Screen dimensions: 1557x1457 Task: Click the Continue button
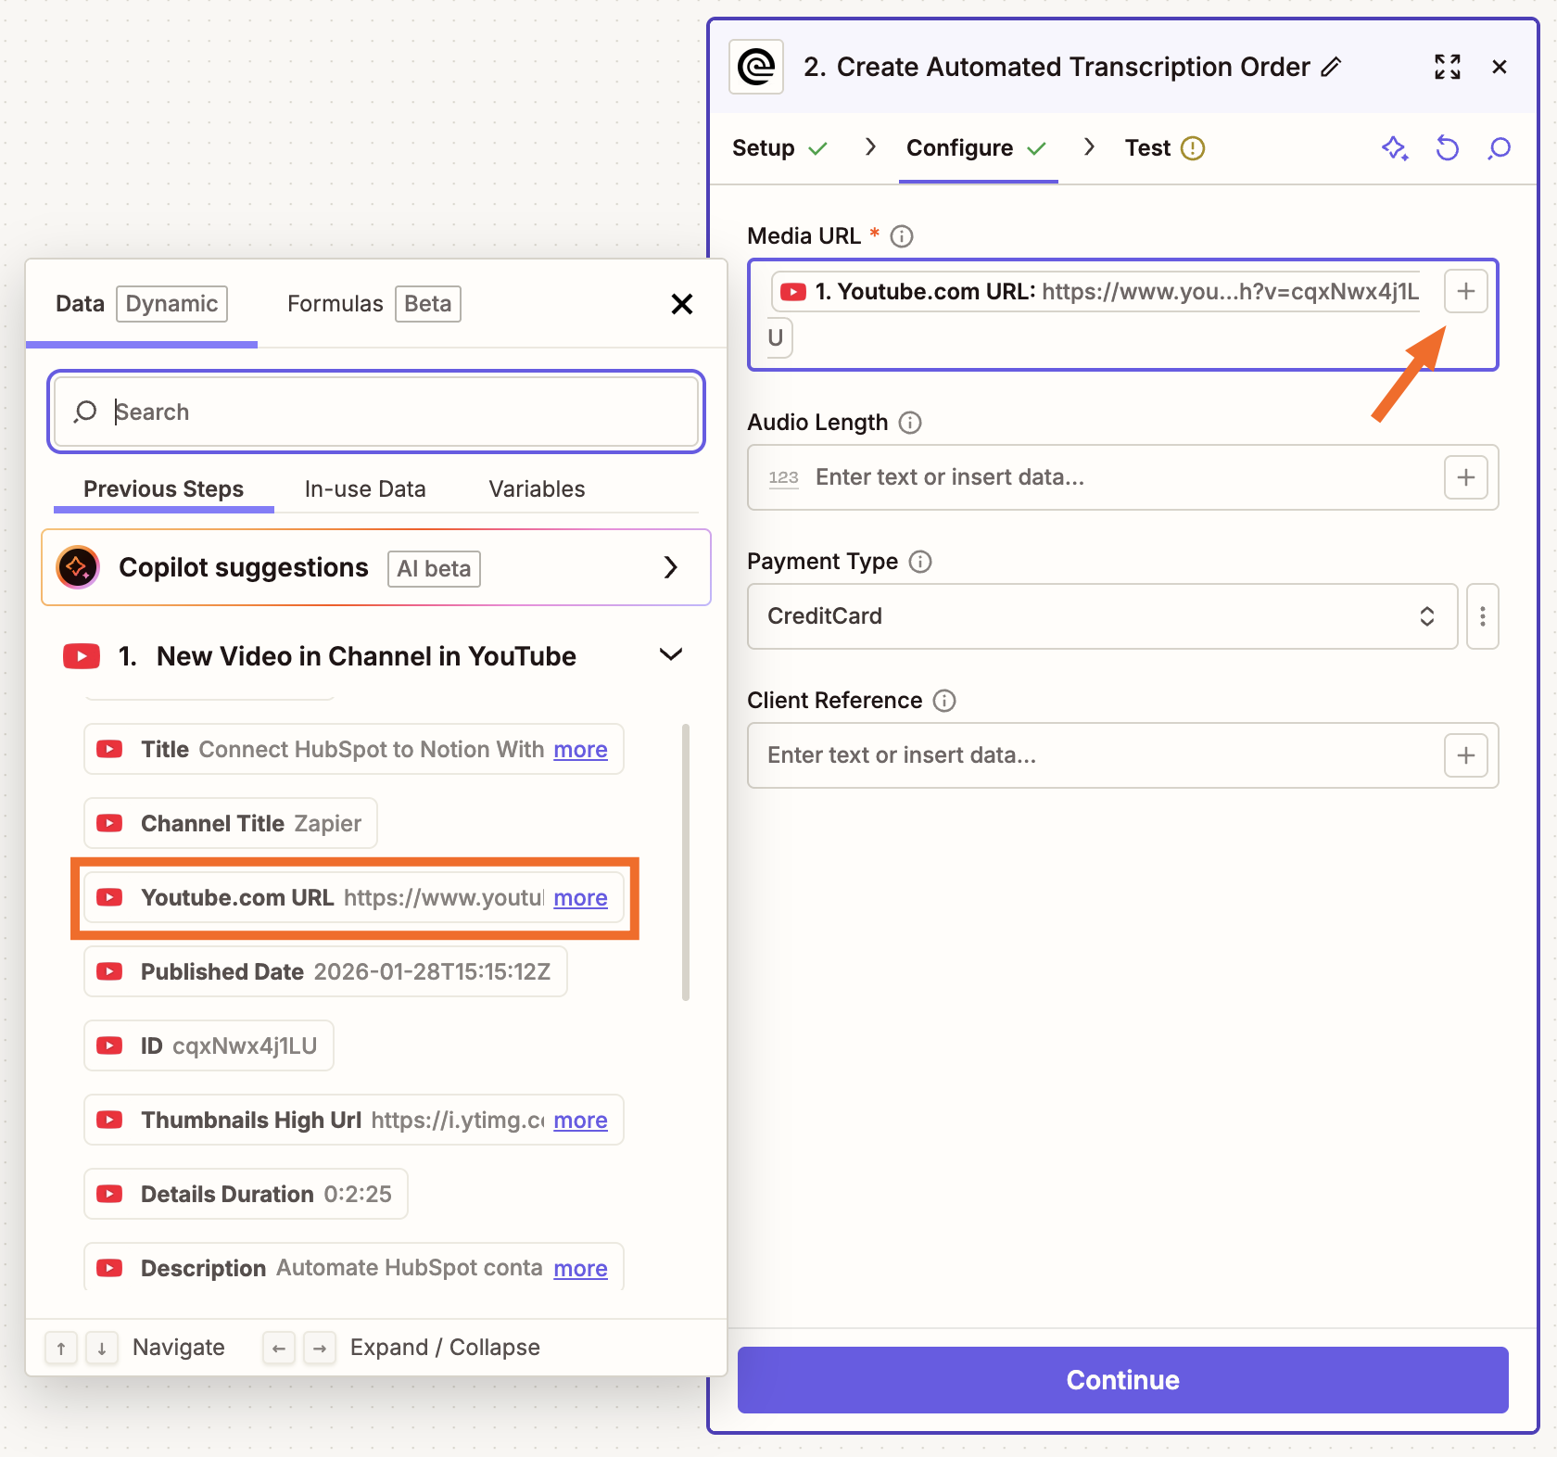(1121, 1380)
